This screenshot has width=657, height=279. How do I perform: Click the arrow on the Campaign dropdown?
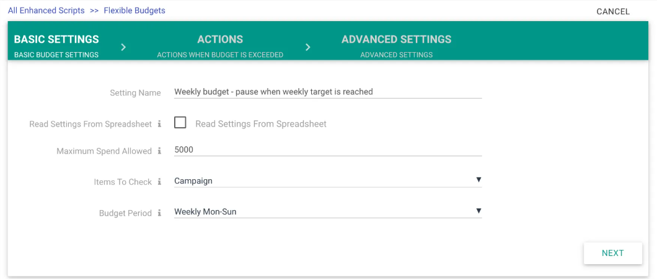click(x=478, y=180)
